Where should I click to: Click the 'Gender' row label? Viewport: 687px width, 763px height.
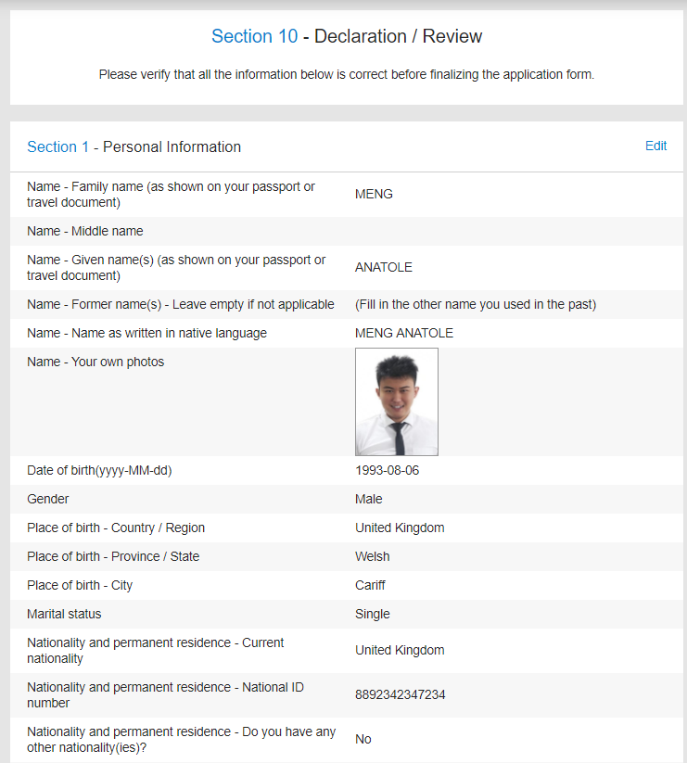tap(47, 500)
